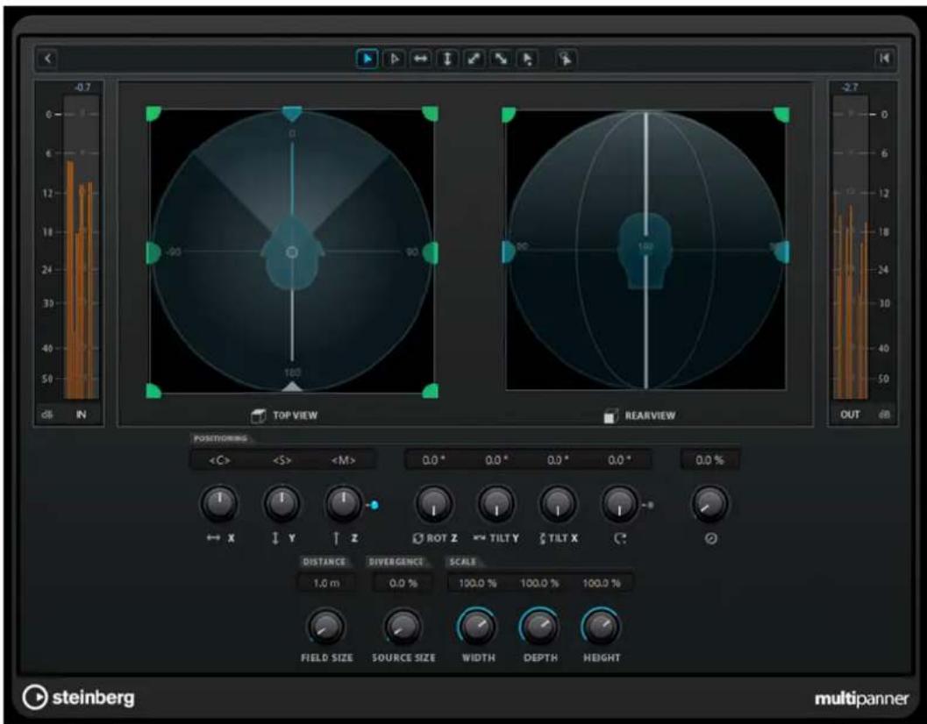Click the <C> value field above X
927x724 pixels.
pos(220,460)
